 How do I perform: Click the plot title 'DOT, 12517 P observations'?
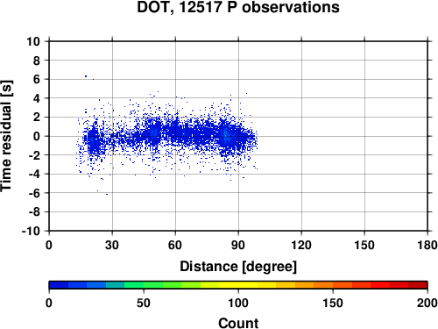point(238,7)
